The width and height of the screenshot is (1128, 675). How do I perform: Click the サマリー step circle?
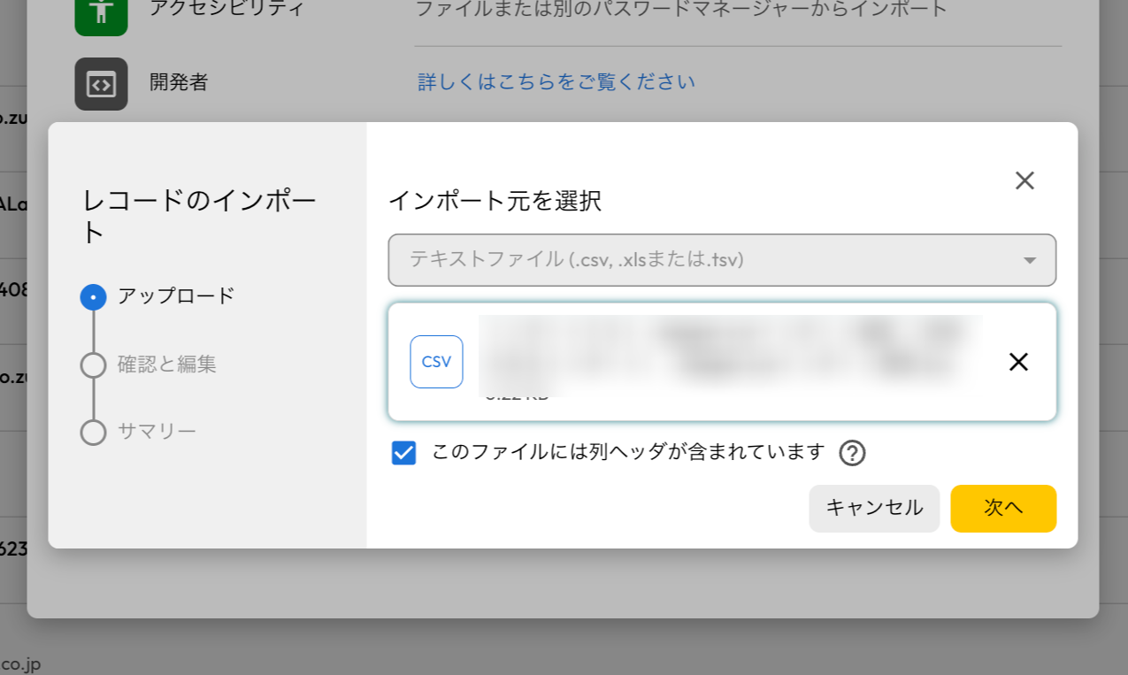[93, 433]
